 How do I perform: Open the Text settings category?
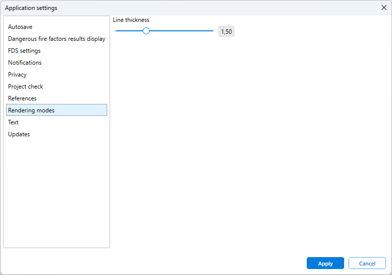(x=56, y=122)
